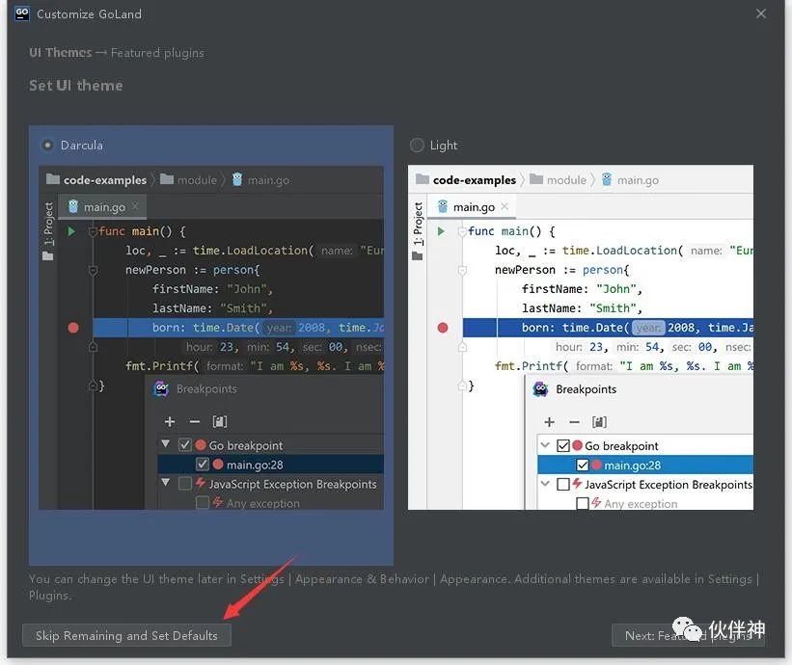Toggle Any exception checkbox in Darcula preview
Image resolution: width=792 pixels, height=665 pixels.
coord(202,502)
